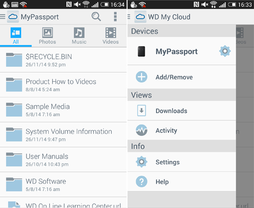Open the User Manuals folder

point(63,160)
